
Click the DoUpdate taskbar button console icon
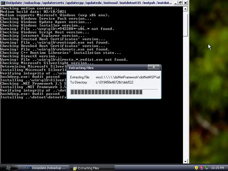[29, 168]
